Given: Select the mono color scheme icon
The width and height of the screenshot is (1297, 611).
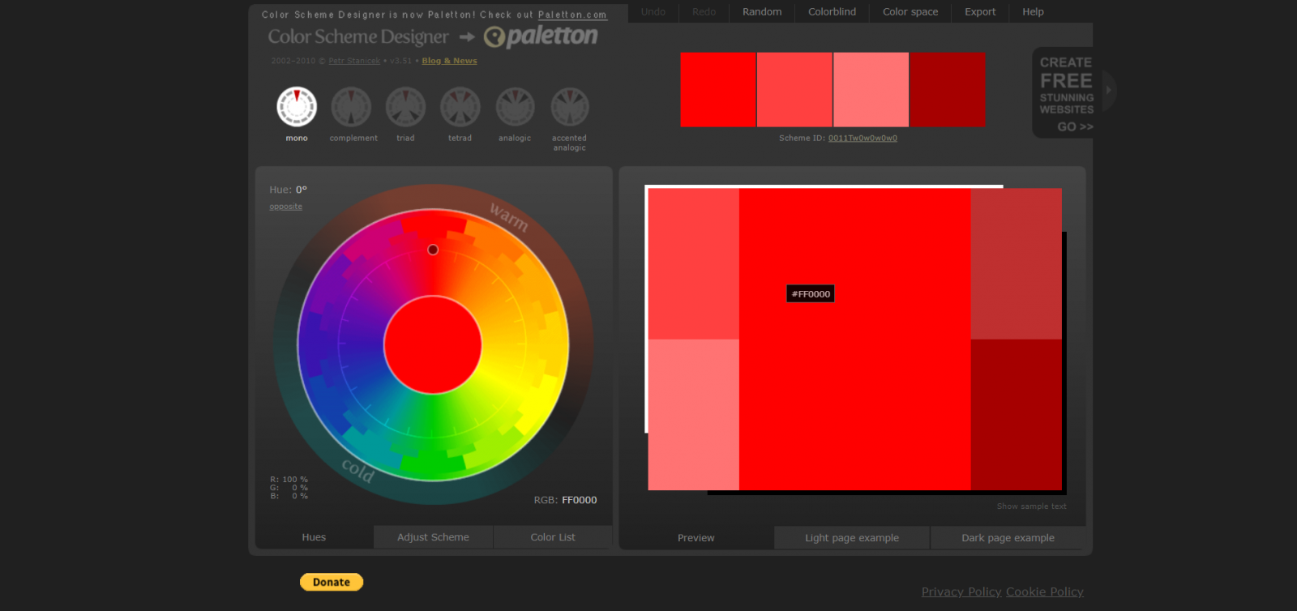Looking at the screenshot, I should [297, 107].
